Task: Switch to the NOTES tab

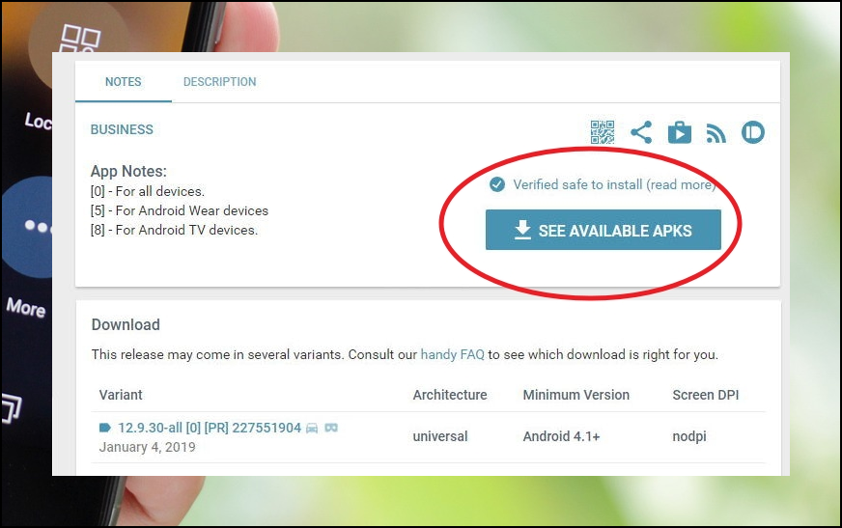Action: 123,81
